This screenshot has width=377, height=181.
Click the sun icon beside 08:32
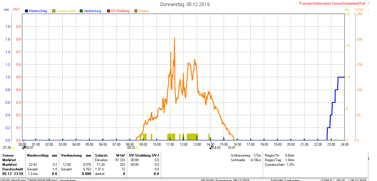tap(137, 148)
